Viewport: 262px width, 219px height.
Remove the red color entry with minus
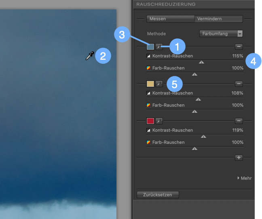tap(239, 121)
